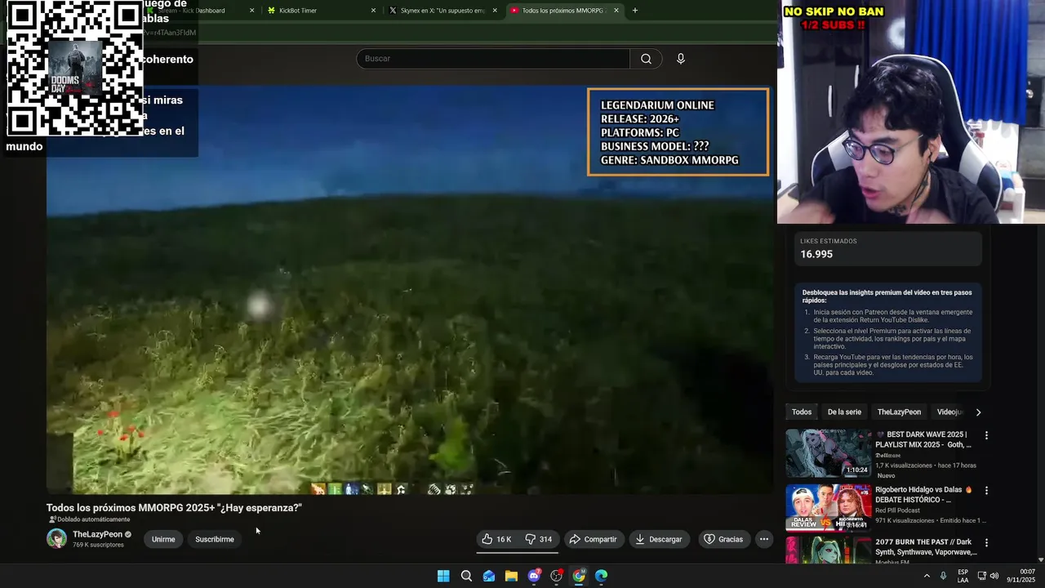Screen dimensions: 1045x588
Task: Click the Gracias button
Action: [x=723, y=539]
